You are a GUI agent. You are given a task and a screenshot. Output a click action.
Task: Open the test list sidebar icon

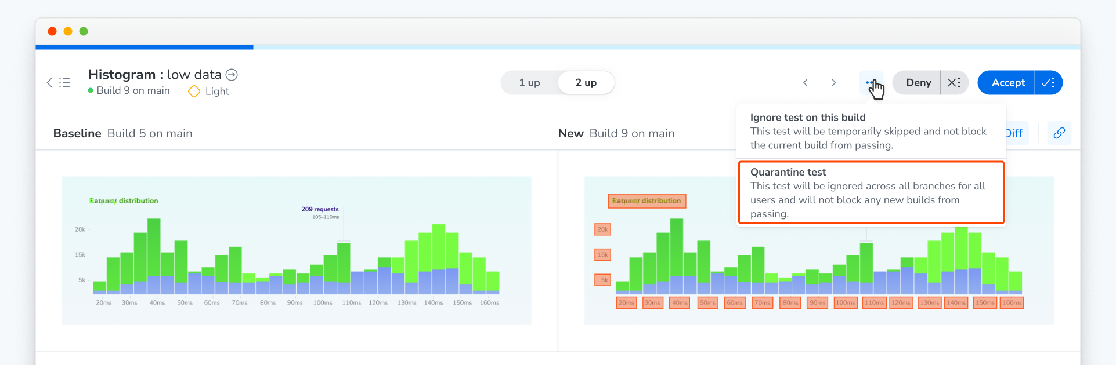point(64,83)
